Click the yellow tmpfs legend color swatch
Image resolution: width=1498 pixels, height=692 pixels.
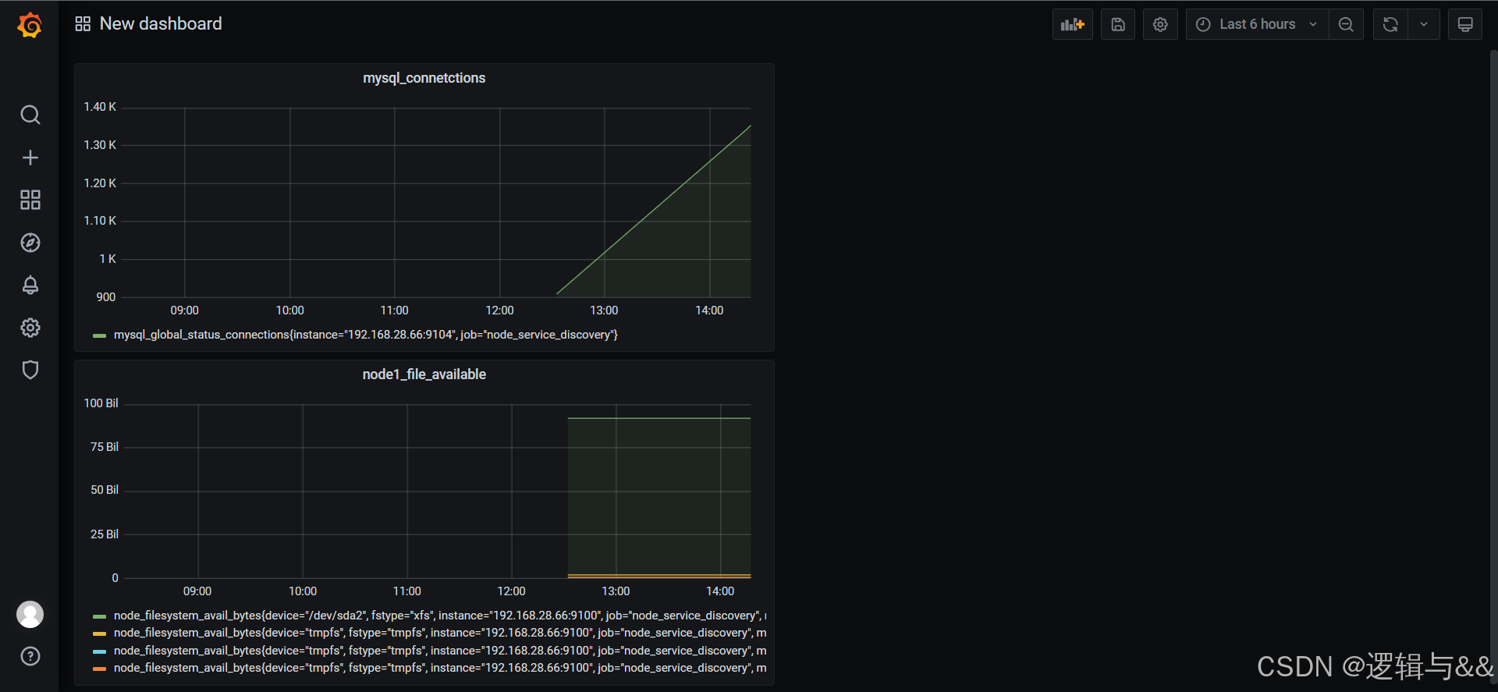[x=99, y=633]
